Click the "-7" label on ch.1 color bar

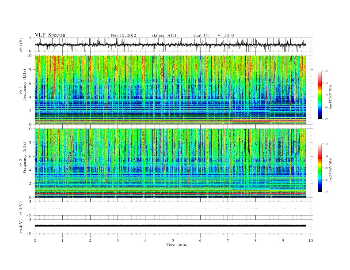tap(326, 119)
